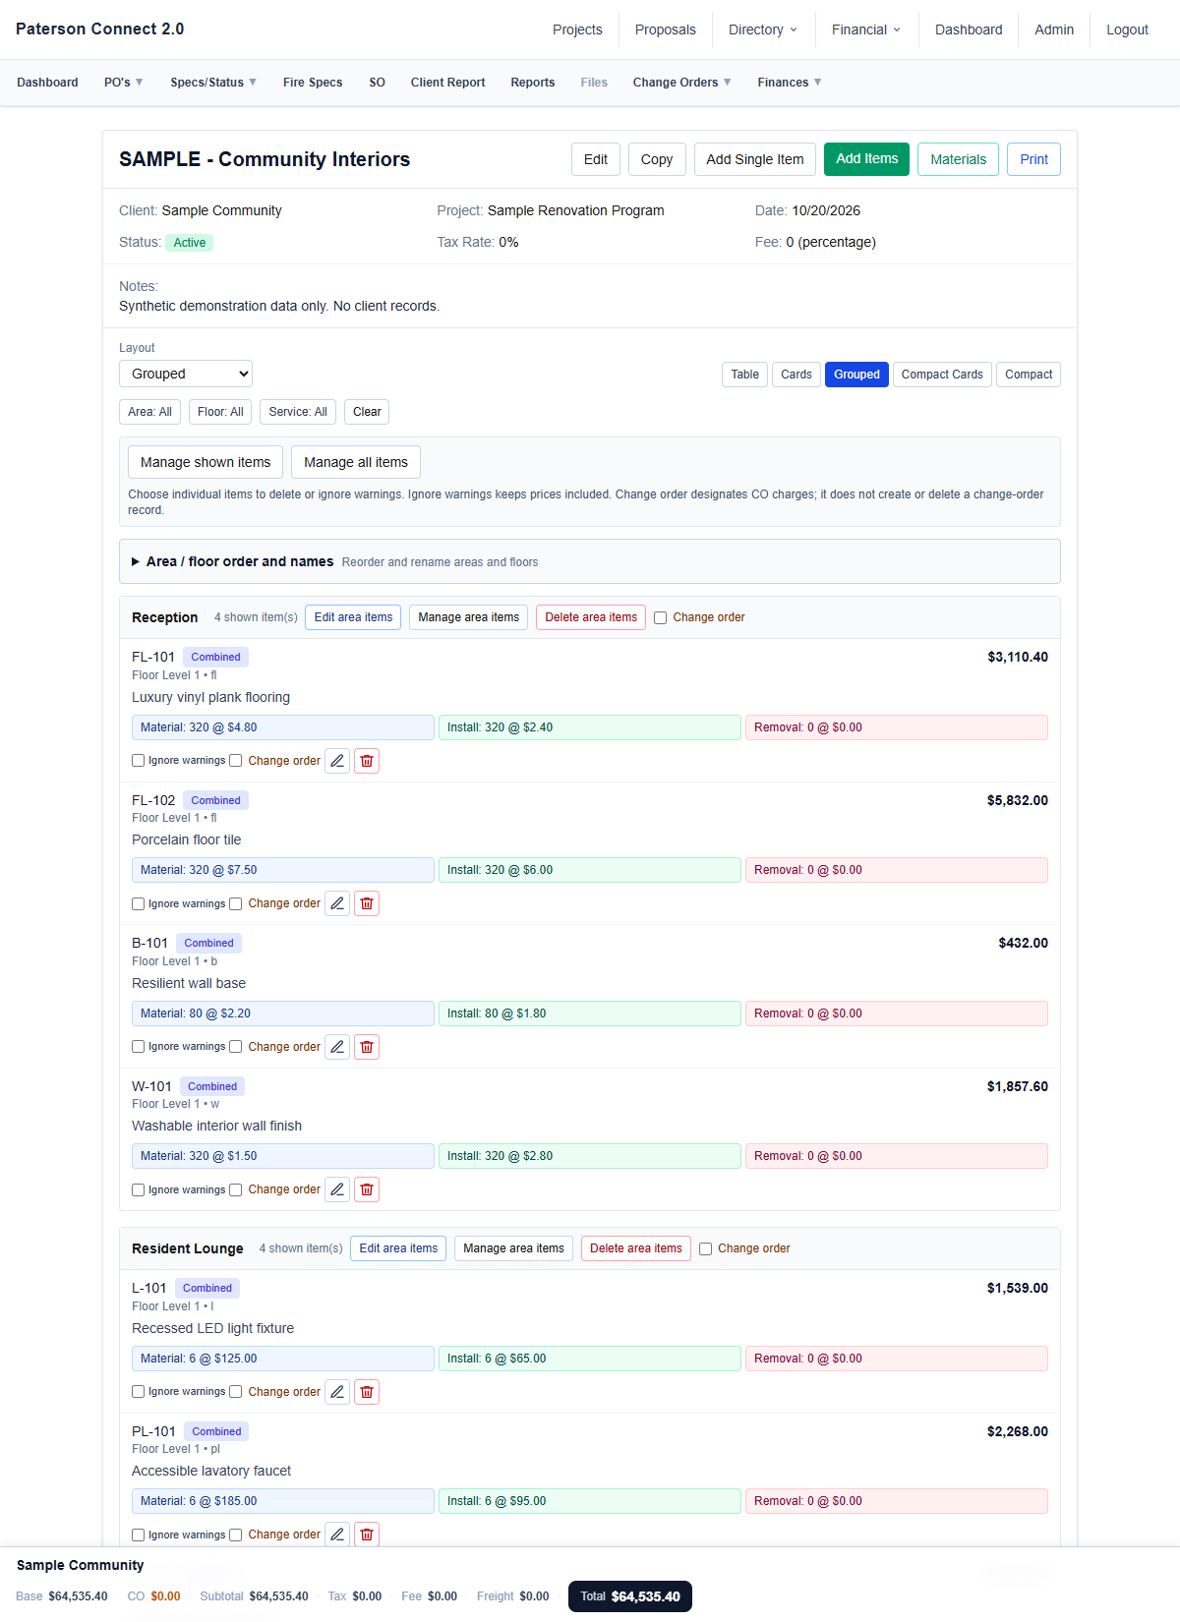Expand the Finances submenu

(x=790, y=83)
